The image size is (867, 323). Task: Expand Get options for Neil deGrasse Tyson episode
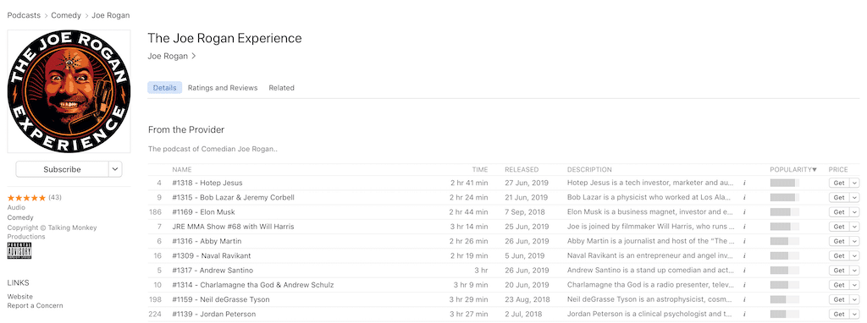point(855,300)
